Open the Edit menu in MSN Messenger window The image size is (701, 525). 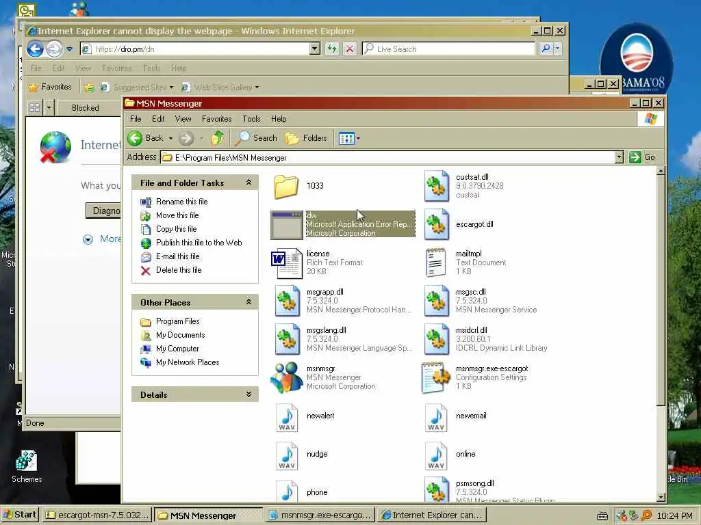click(158, 119)
